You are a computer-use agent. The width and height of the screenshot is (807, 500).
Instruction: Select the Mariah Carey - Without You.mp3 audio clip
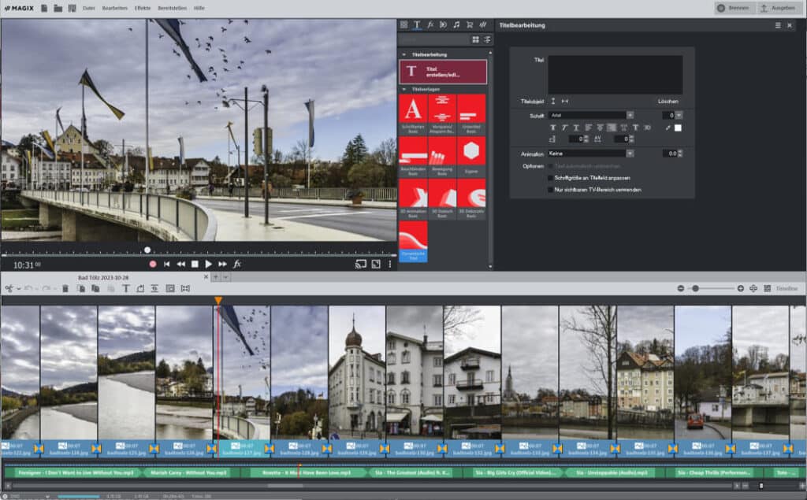pos(192,472)
